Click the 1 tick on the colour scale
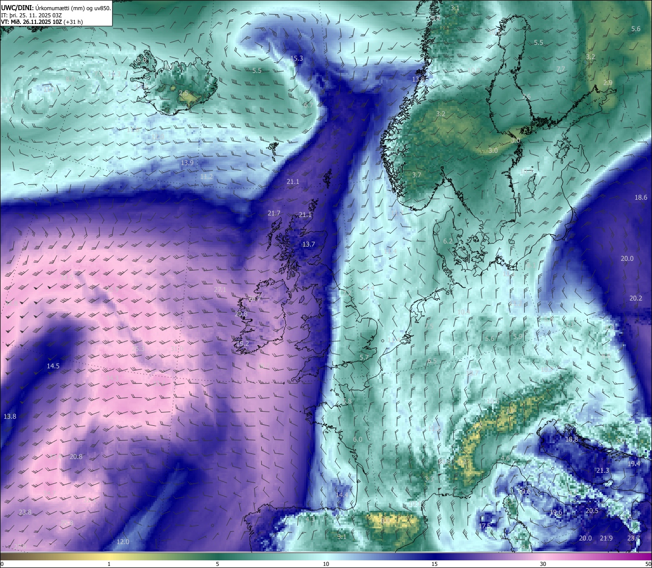The image size is (652, 568). (x=108, y=564)
